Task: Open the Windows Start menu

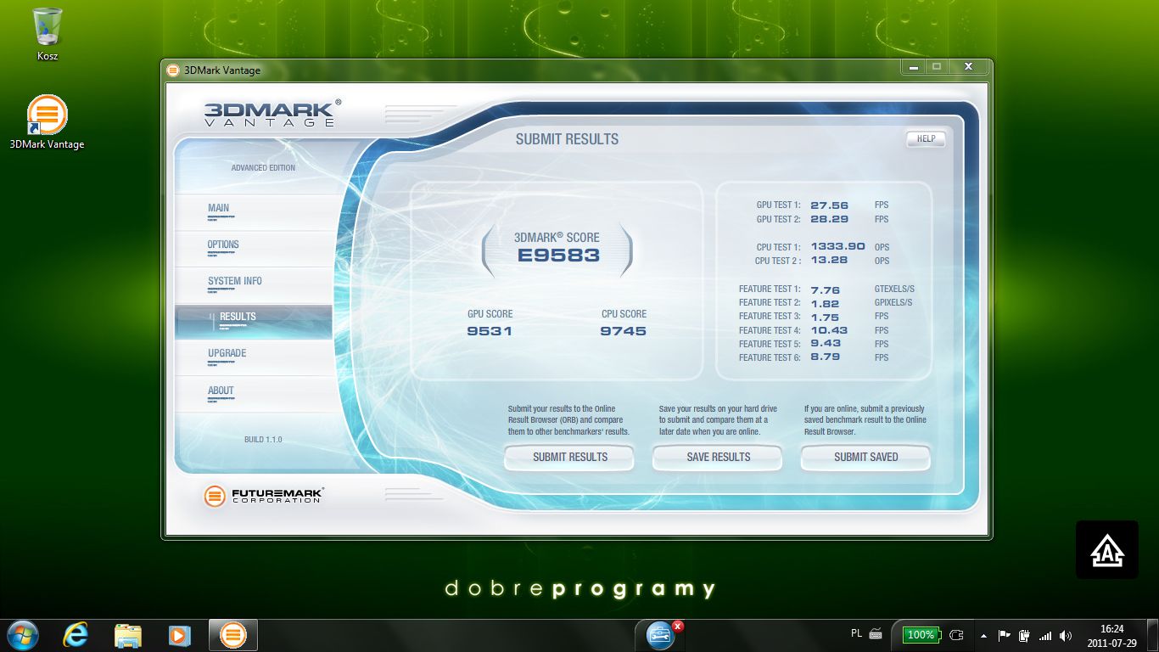Action: click(x=23, y=635)
